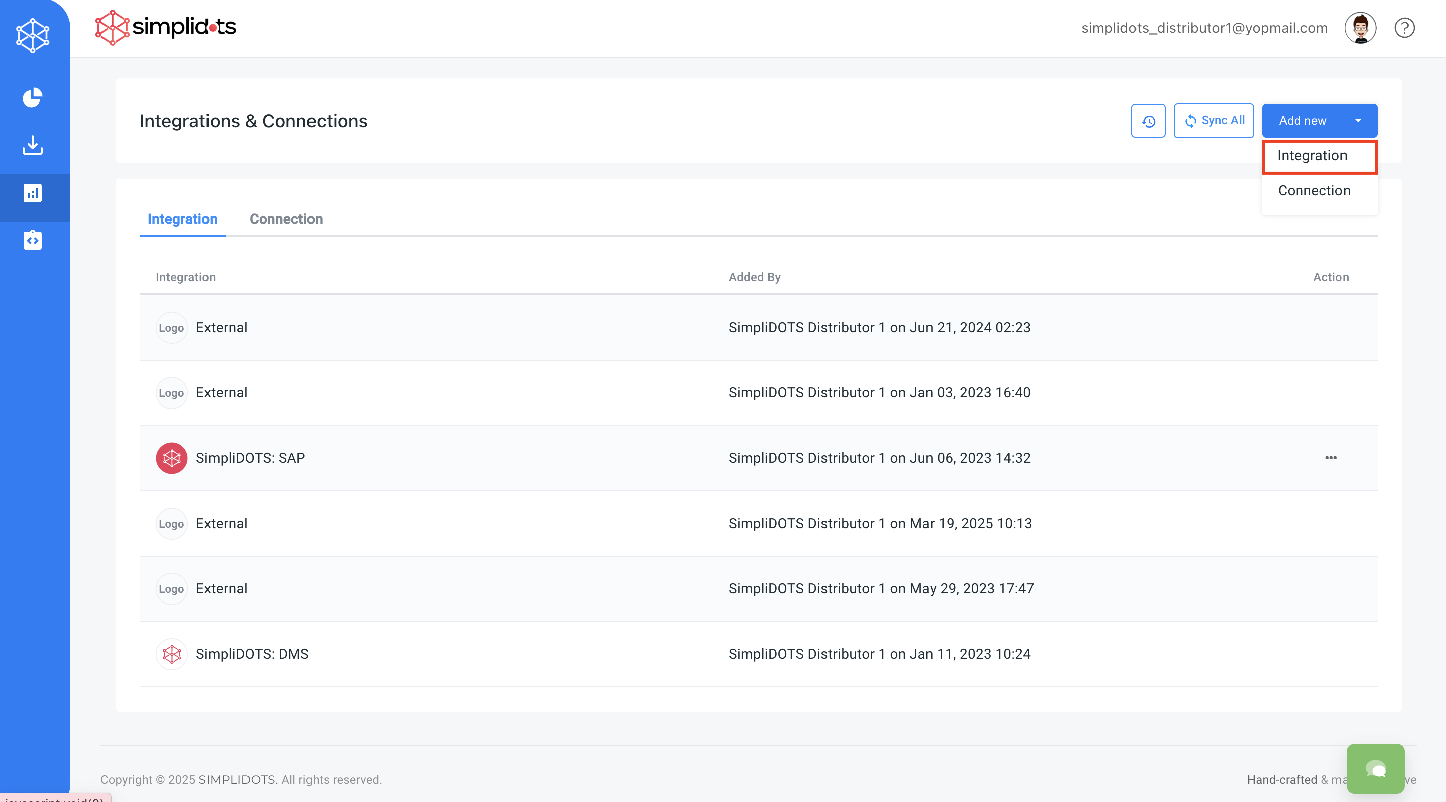Choose Integration from Add new menu
The image size is (1446, 802).
point(1312,155)
